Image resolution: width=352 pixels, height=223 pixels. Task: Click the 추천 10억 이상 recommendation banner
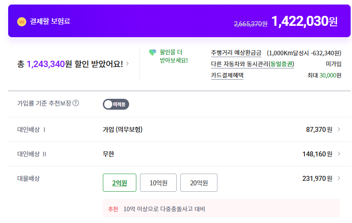(x=221, y=209)
